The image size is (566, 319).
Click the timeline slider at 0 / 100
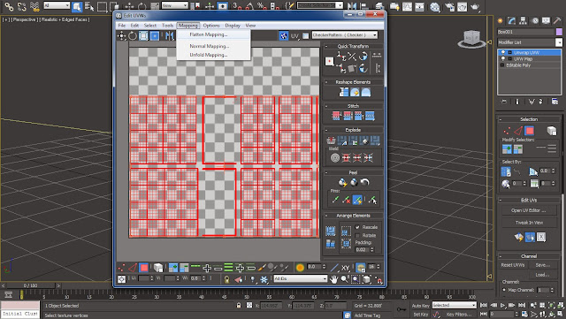(x=30, y=285)
